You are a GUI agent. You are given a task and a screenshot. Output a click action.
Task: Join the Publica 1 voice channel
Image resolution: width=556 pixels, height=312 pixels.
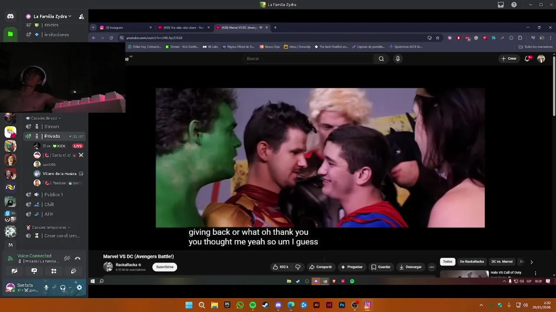pos(54,195)
